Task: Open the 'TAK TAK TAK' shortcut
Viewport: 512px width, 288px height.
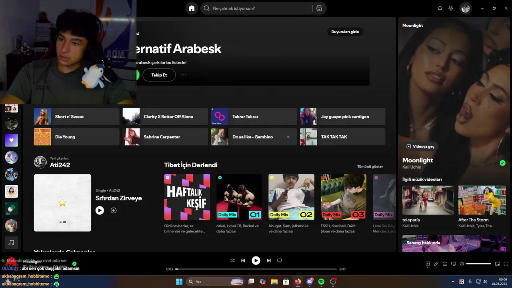Action: [x=343, y=137]
